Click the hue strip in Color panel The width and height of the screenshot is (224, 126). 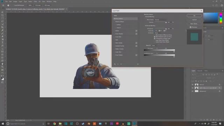pyautogui.click(x=221, y=18)
